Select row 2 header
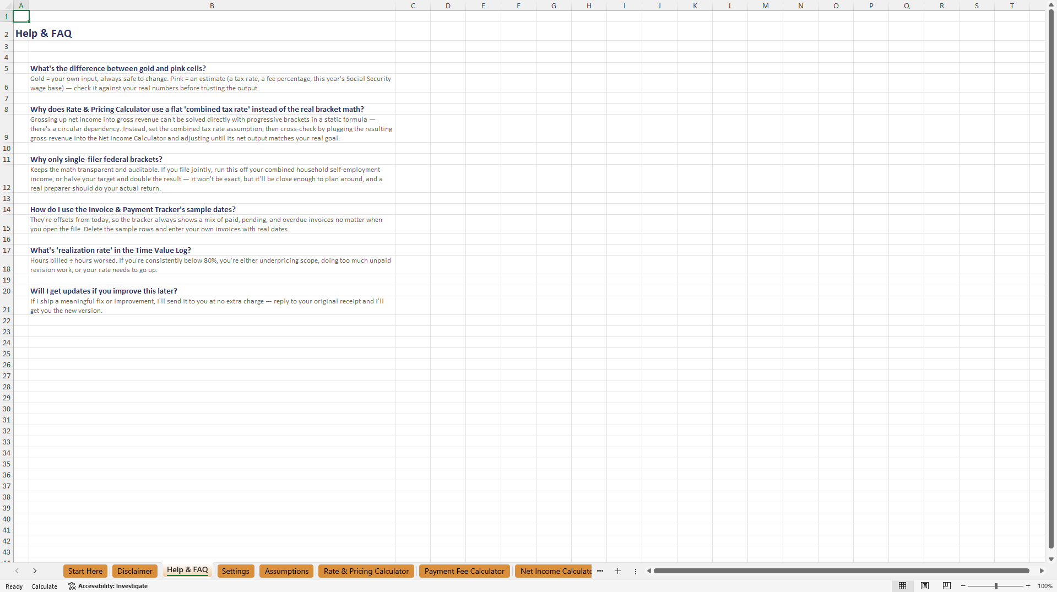1057x592 pixels. [x=7, y=32]
